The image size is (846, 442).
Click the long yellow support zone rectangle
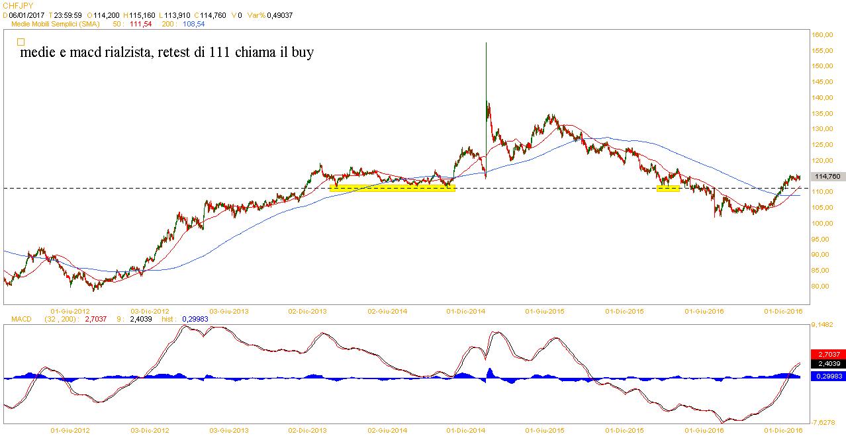[392, 188]
